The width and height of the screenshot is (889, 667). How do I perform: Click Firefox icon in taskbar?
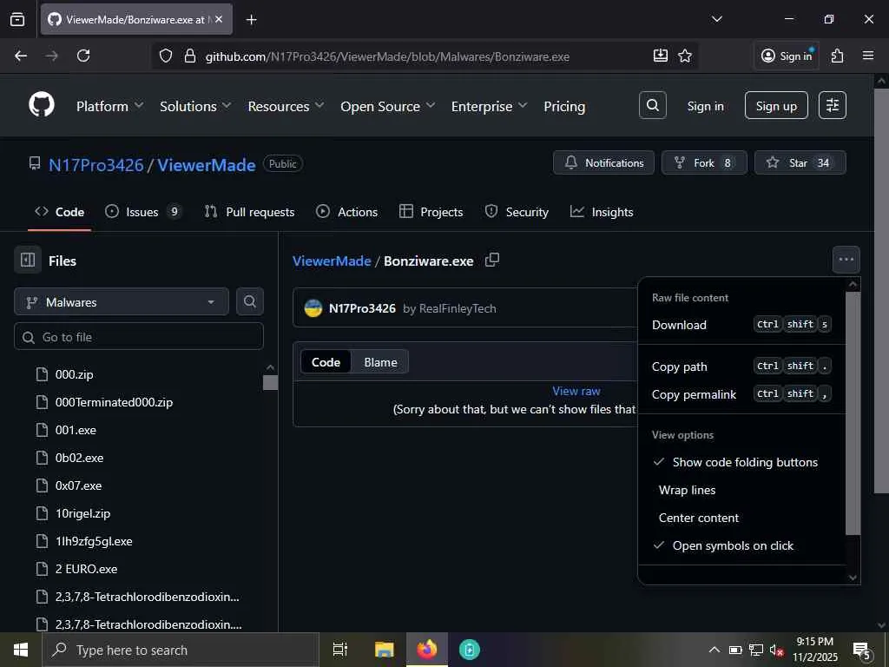click(427, 650)
